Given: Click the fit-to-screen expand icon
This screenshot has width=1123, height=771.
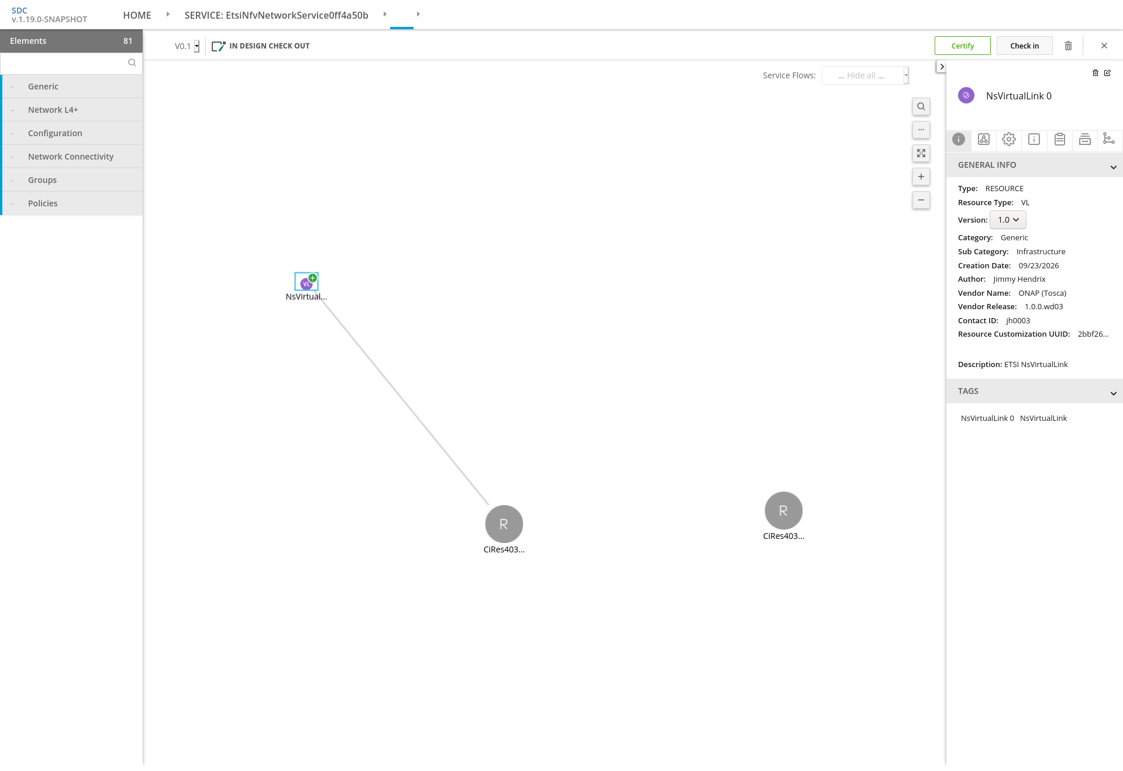Looking at the screenshot, I should [921, 153].
